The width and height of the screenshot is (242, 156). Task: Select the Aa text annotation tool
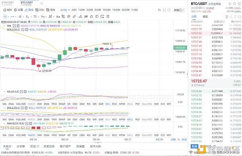tap(58, 16)
